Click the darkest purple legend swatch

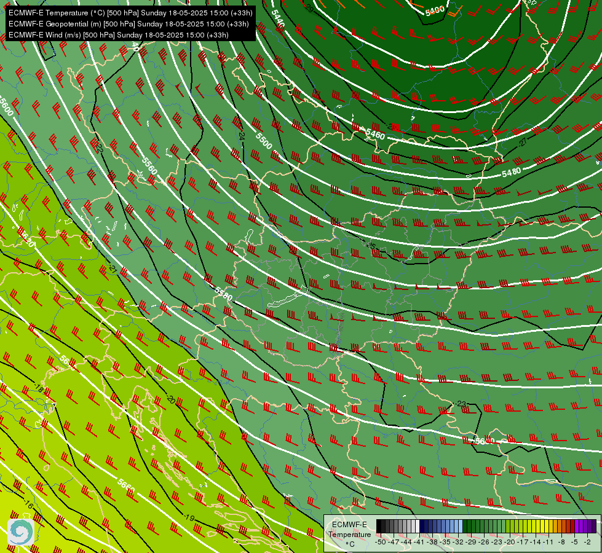pyautogui.click(x=594, y=526)
